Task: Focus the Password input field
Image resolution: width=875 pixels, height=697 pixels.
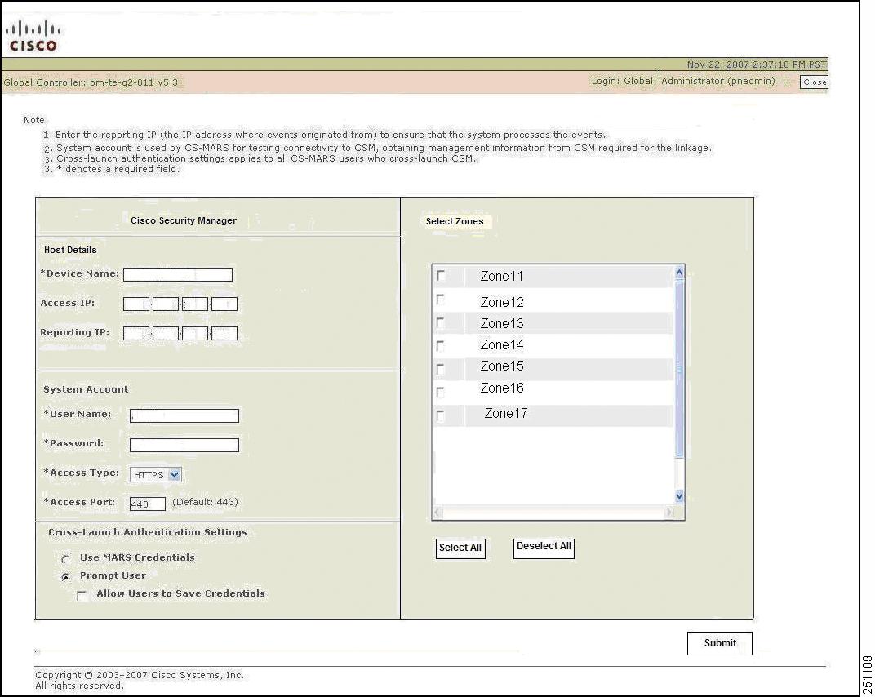Action: [x=184, y=445]
